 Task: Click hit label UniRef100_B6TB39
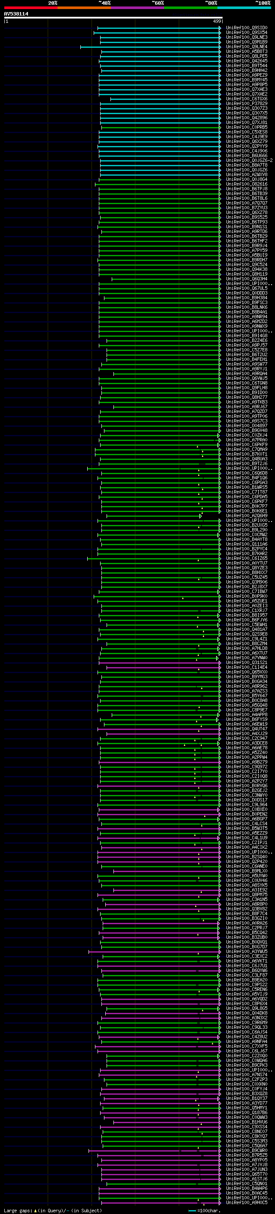(x=247, y=194)
